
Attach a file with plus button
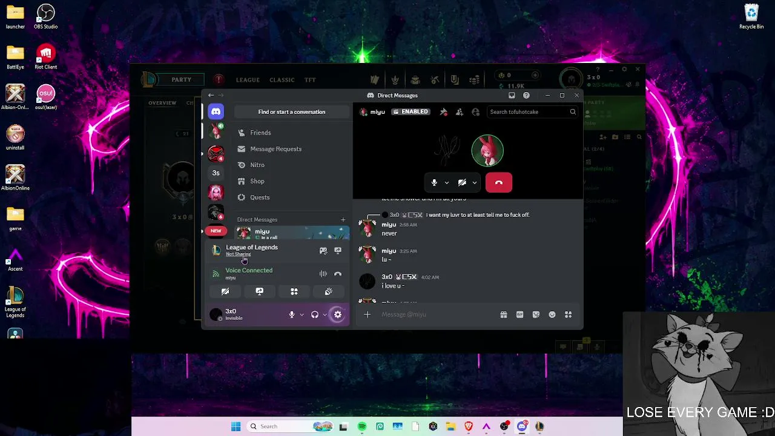(x=367, y=315)
